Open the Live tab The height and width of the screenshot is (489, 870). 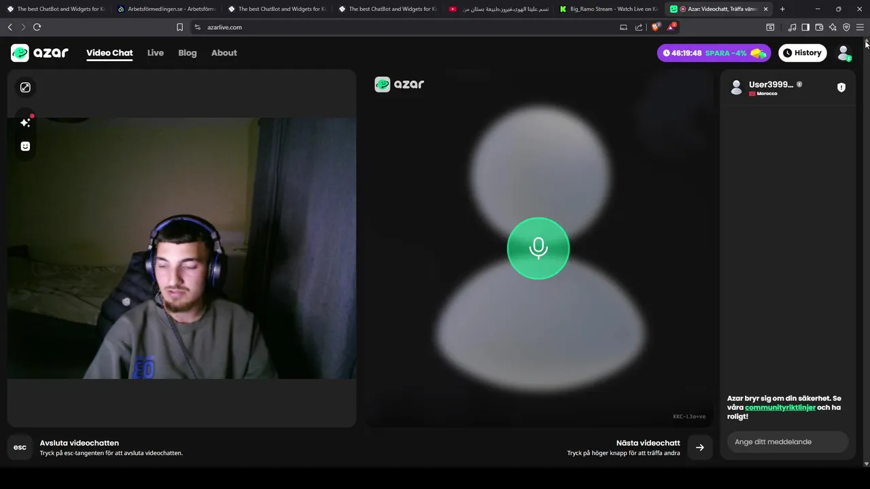[156, 53]
